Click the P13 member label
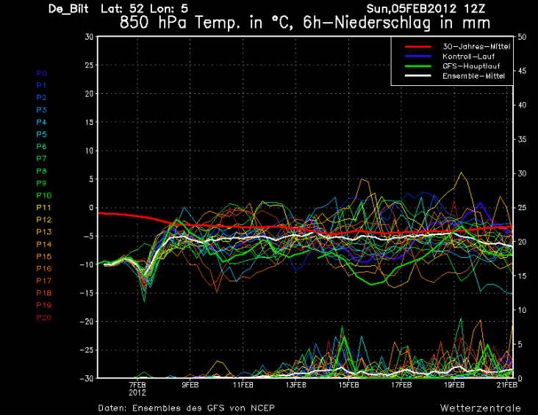This screenshot has height=415, width=538. [44, 232]
